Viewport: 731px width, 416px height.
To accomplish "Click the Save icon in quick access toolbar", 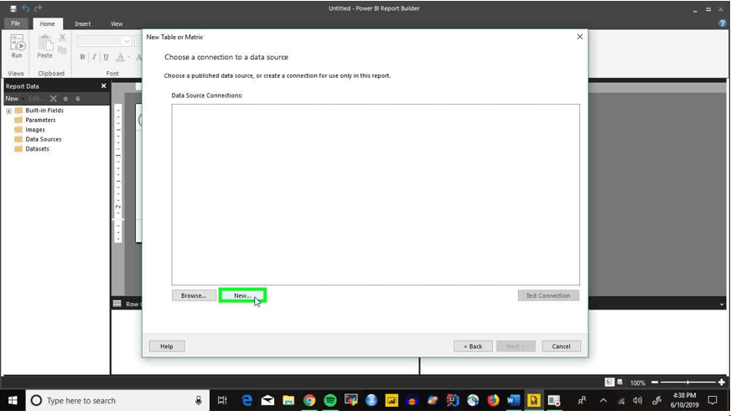I will (x=13, y=8).
